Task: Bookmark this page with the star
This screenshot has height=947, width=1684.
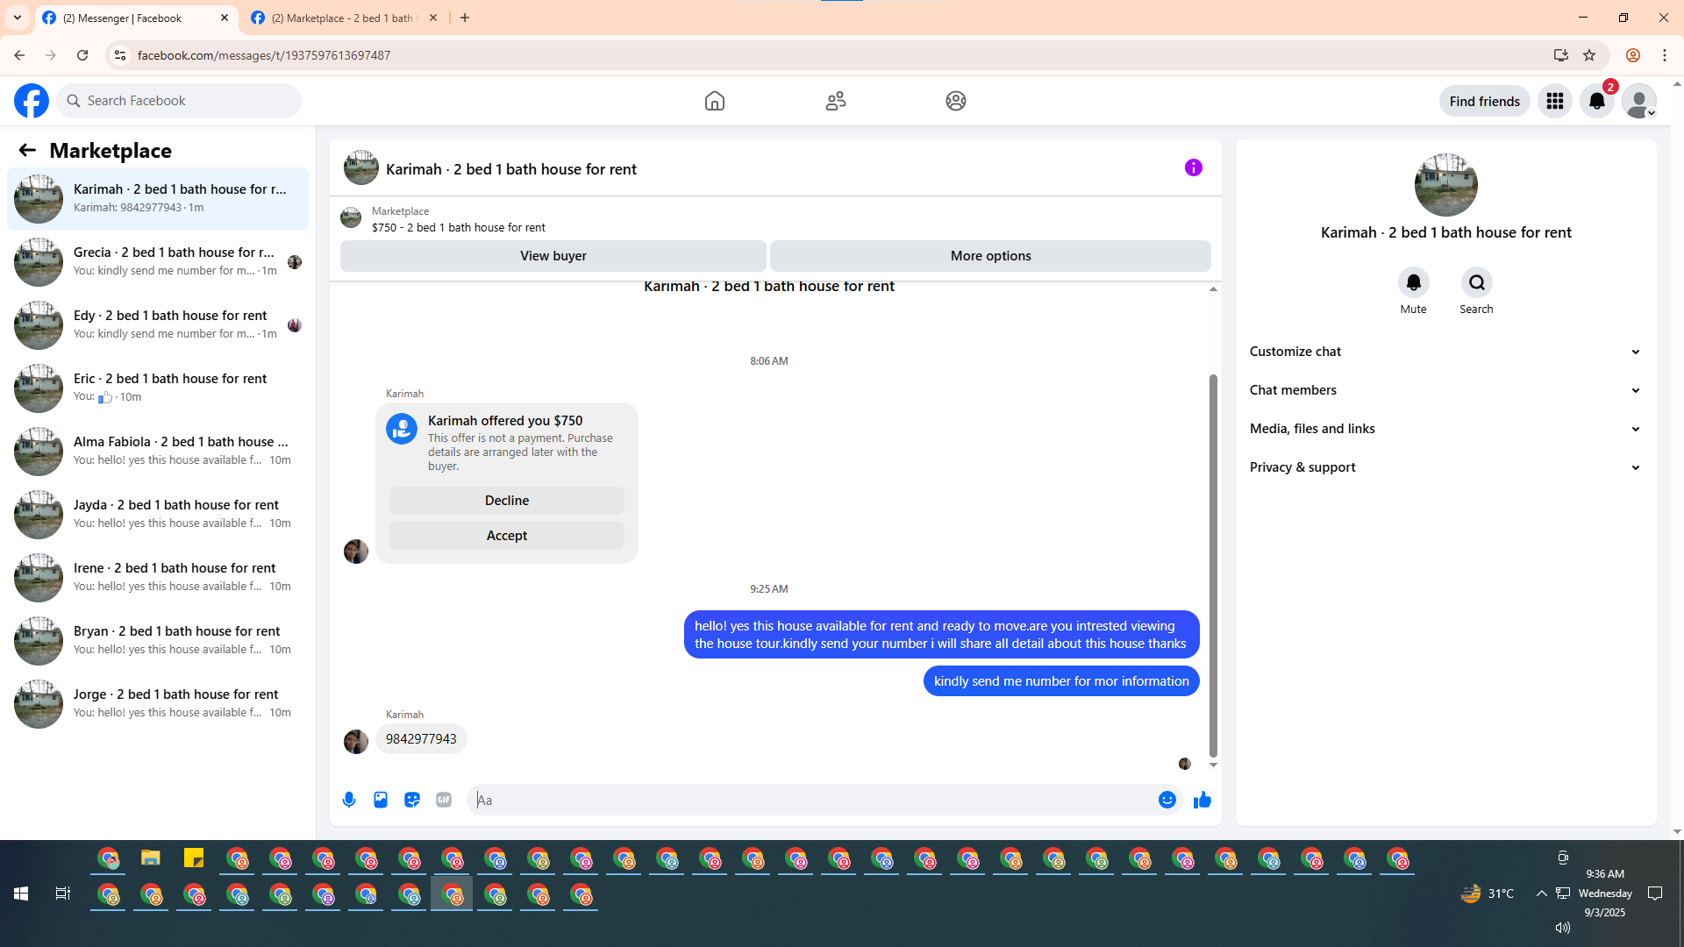Action: click(1589, 55)
